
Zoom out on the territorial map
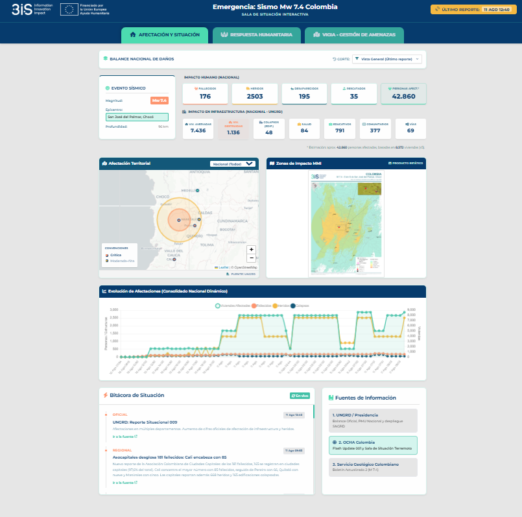tap(252, 258)
